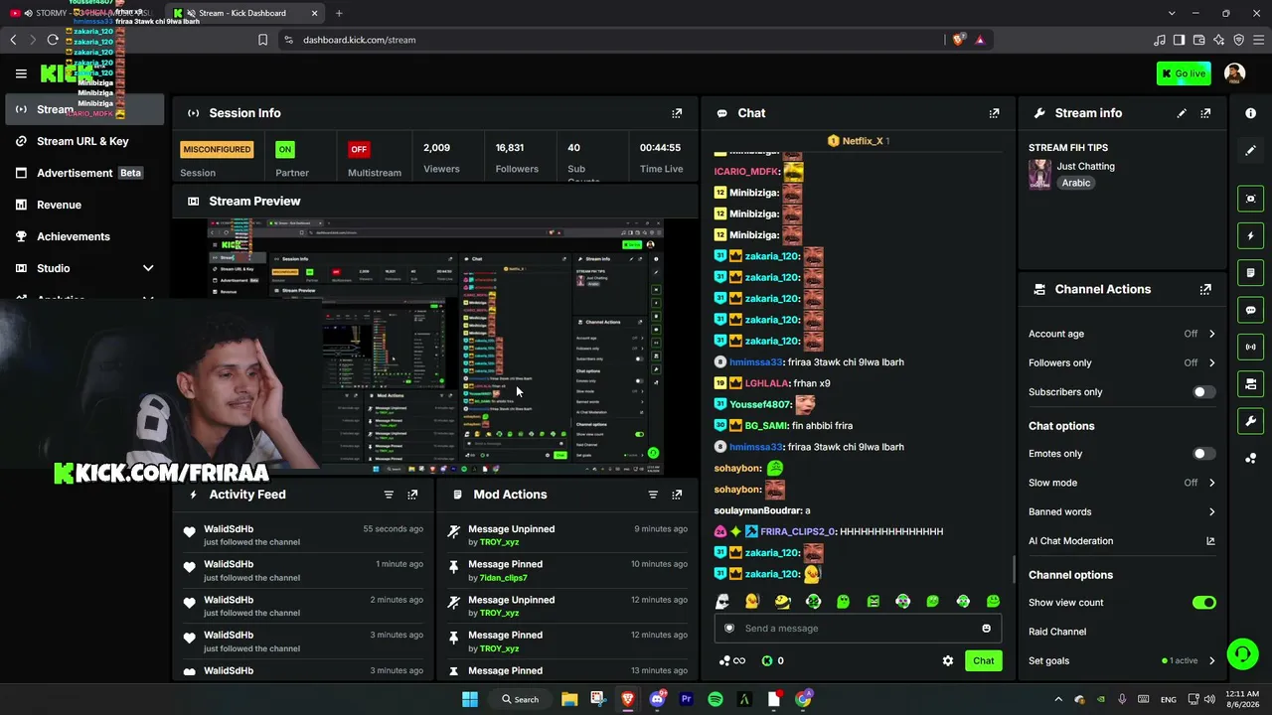
Task: Open a new browser tab
Action: [339, 13]
